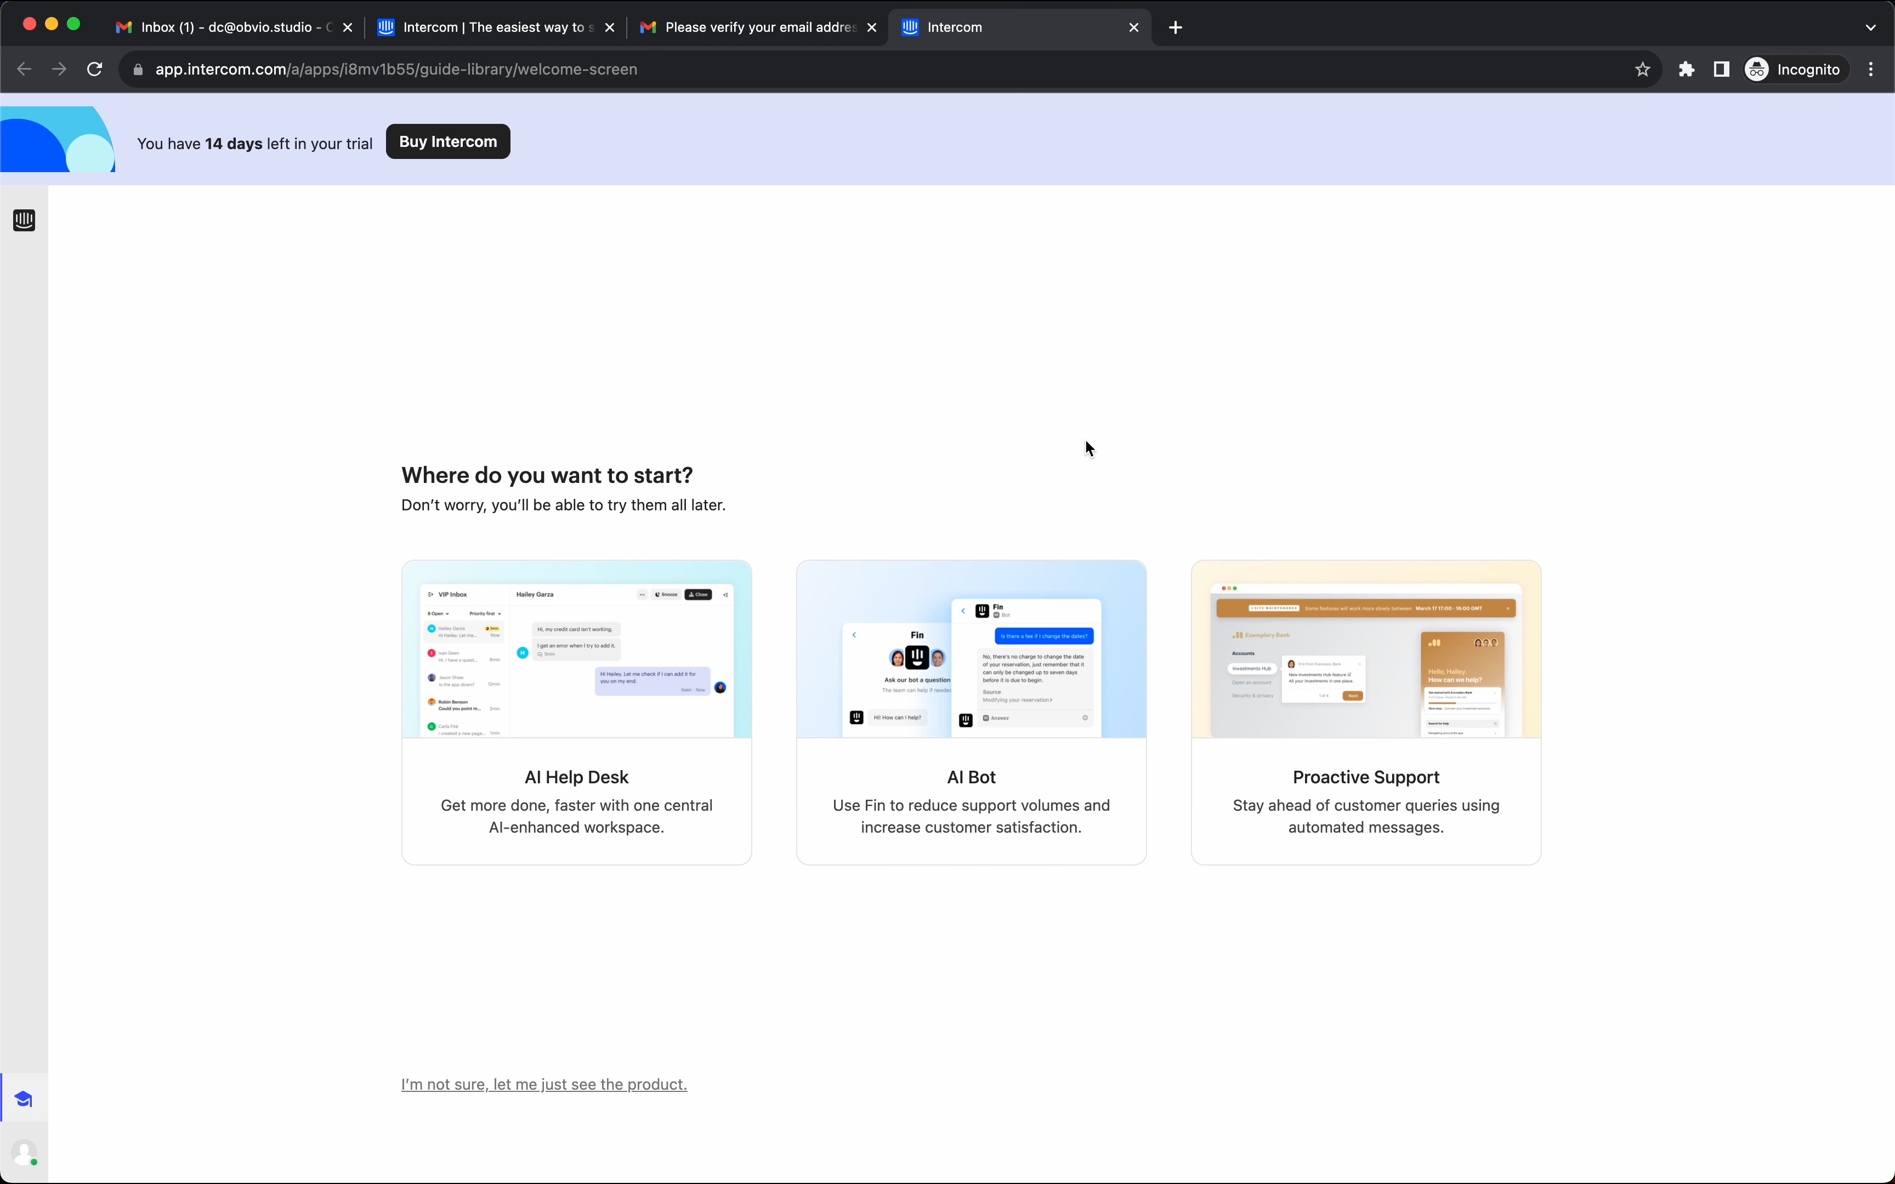Pick the Proactive Support card
Viewport: 1895px width, 1184px height.
(1366, 712)
